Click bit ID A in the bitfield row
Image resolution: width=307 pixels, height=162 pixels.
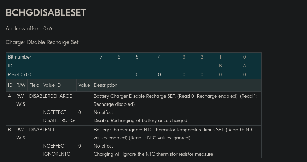coord(244,66)
